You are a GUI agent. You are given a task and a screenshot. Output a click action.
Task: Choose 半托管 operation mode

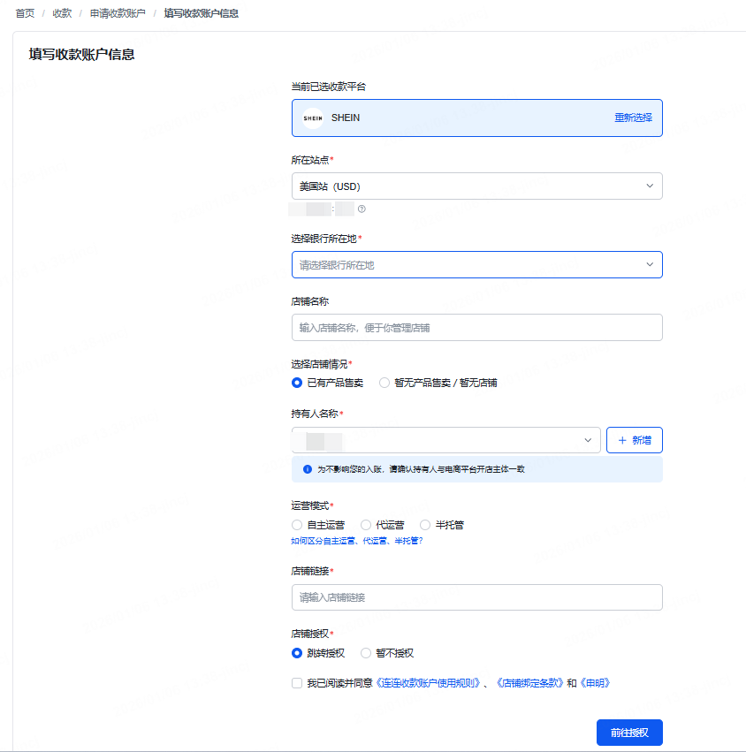425,525
